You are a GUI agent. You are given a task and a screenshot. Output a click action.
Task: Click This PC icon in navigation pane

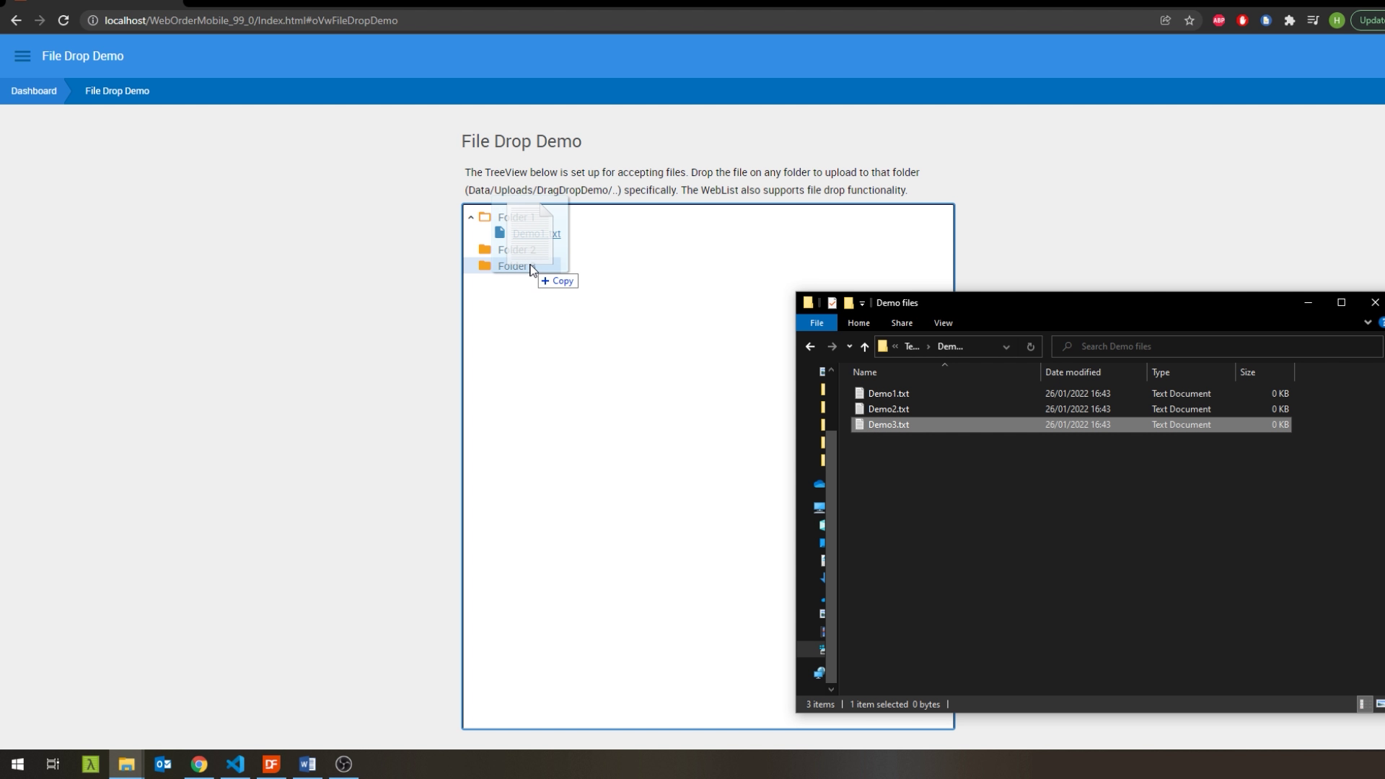tap(819, 507)
